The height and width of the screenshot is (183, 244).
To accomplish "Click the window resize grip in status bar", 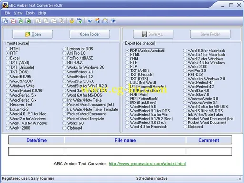I will [239, 179].
